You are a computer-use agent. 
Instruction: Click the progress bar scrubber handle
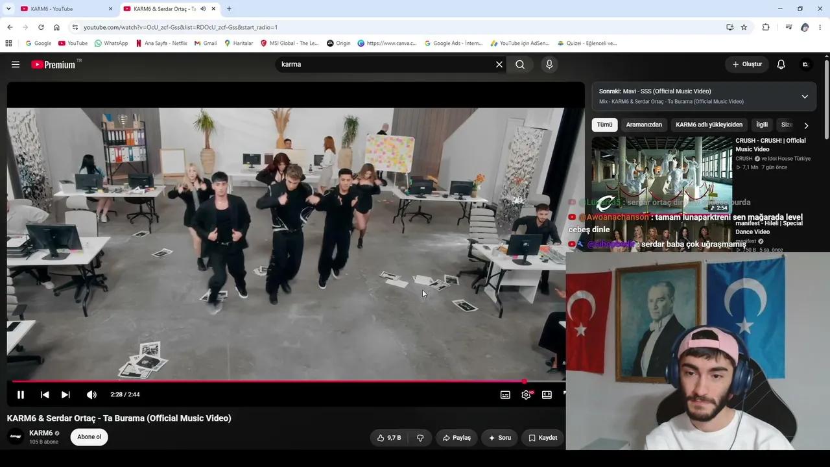pos(524,381)
